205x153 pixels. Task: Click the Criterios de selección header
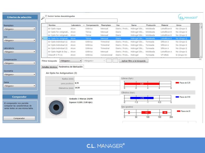(x=20, y=17)
